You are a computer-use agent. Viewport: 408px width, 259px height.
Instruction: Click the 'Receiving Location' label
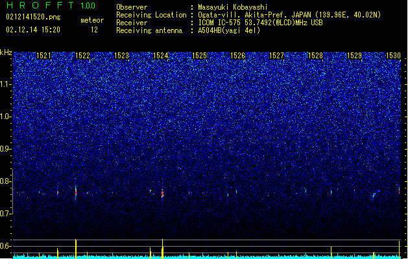pyautogui.click(x=151, y=15)
